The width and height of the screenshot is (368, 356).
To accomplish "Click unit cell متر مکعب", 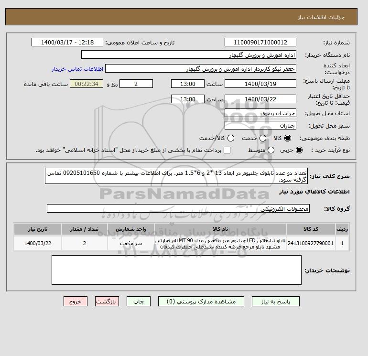I will [131, 243].
